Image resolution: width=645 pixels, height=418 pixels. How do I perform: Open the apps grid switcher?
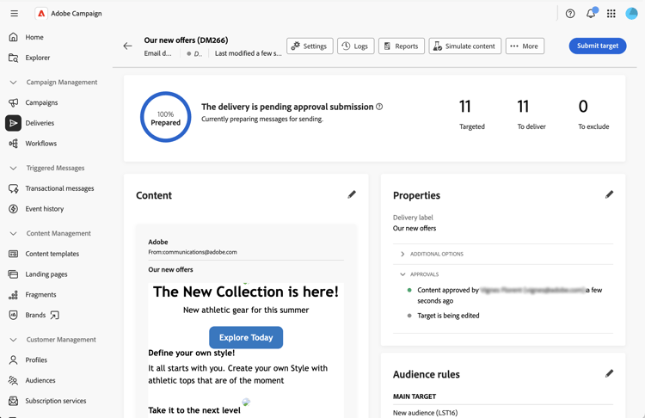click(611, 14)
